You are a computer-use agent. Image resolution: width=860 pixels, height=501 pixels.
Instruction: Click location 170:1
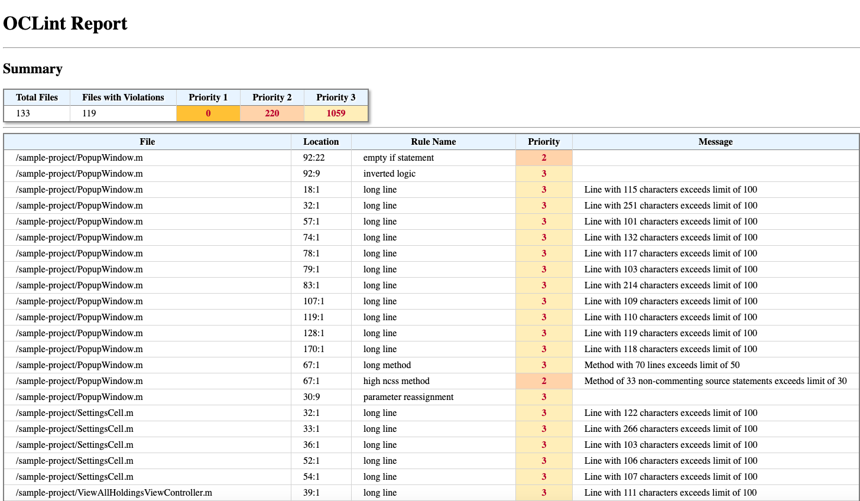[x=314, y=349]
